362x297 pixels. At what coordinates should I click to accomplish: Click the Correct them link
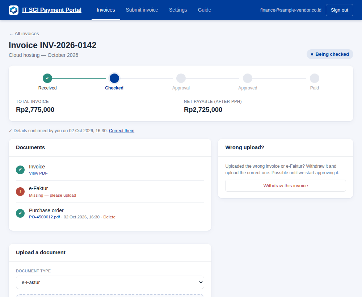coord(122,131)
